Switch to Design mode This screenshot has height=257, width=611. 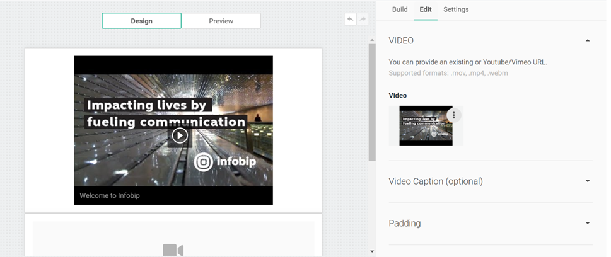pos(141,21)
